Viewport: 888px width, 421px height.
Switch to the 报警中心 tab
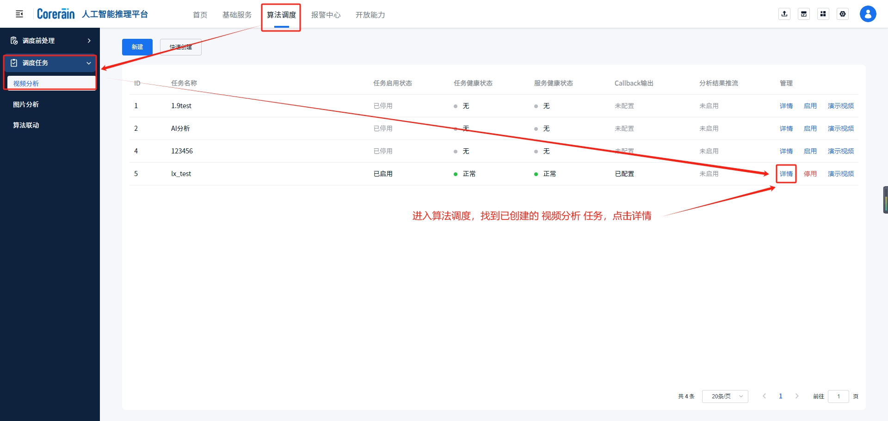click(x=326, y=15)
